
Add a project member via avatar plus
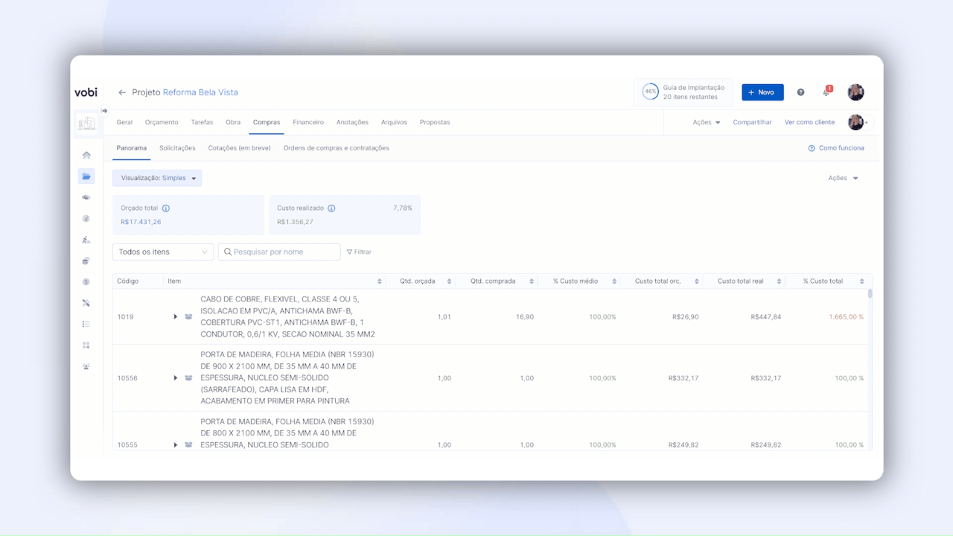tap(858, 122)
